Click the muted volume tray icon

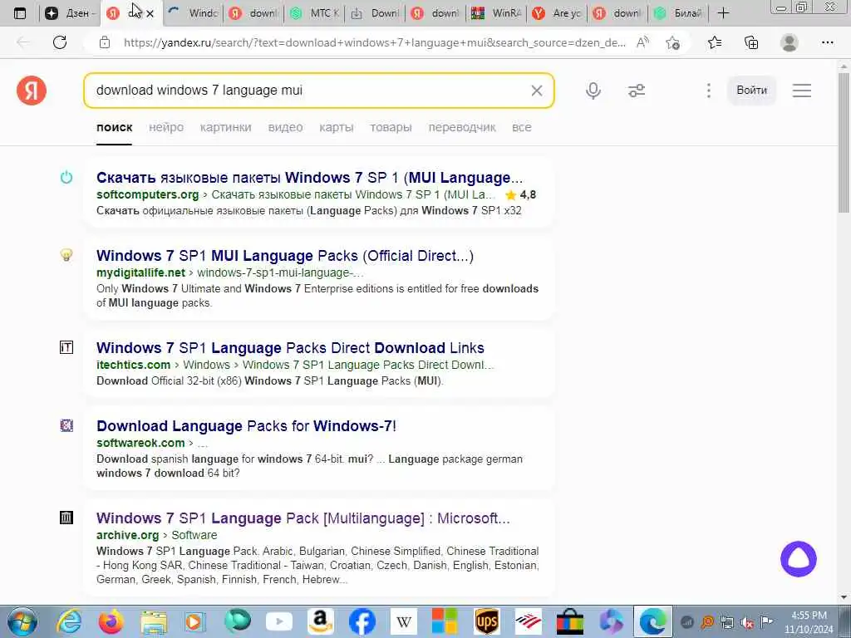[x=747, y=622]
